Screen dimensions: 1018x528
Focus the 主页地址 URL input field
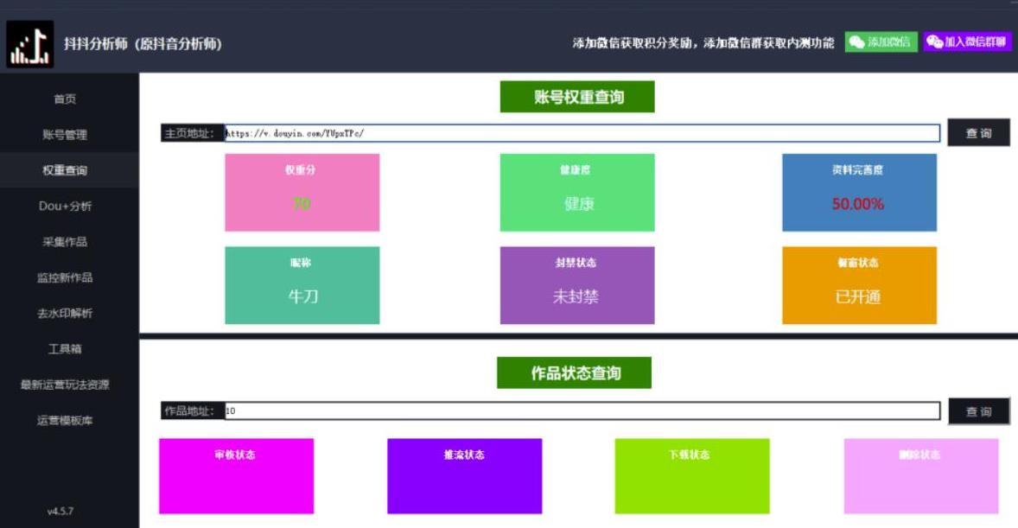(x=582, y=133)
